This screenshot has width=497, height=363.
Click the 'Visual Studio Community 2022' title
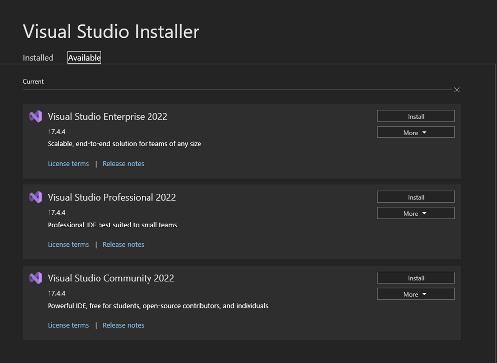[x=110, y=278]
